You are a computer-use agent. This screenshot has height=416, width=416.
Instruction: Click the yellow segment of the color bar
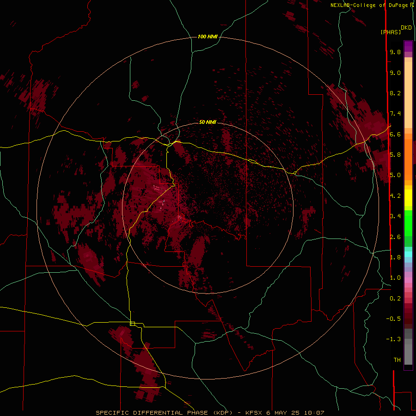tap(408, 198)
